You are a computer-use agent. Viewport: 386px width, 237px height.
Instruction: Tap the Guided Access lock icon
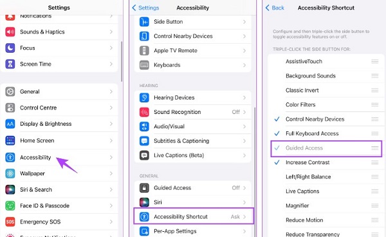[x=144, y=187]
